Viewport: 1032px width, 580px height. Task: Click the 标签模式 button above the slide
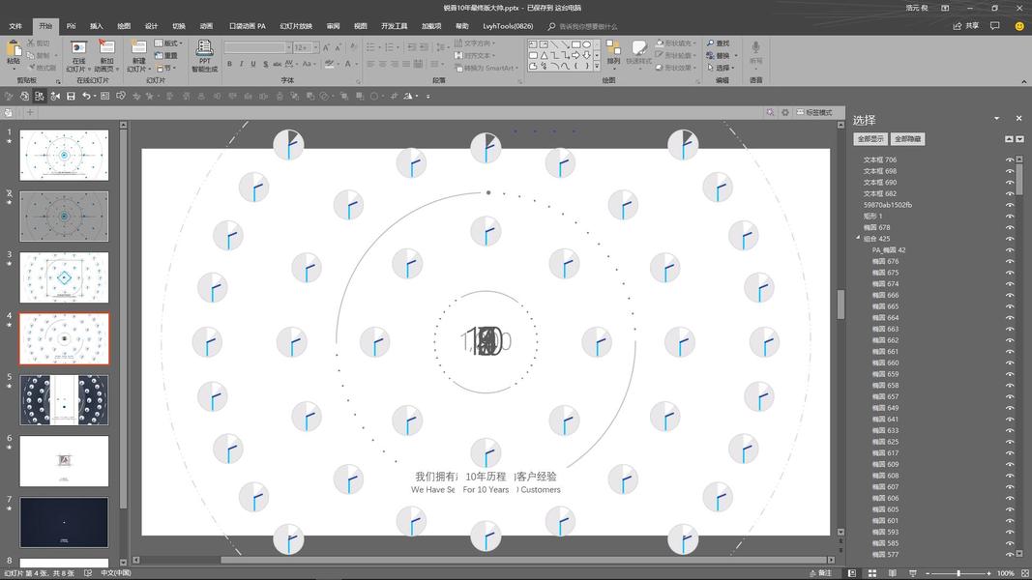tap(814, 112)
